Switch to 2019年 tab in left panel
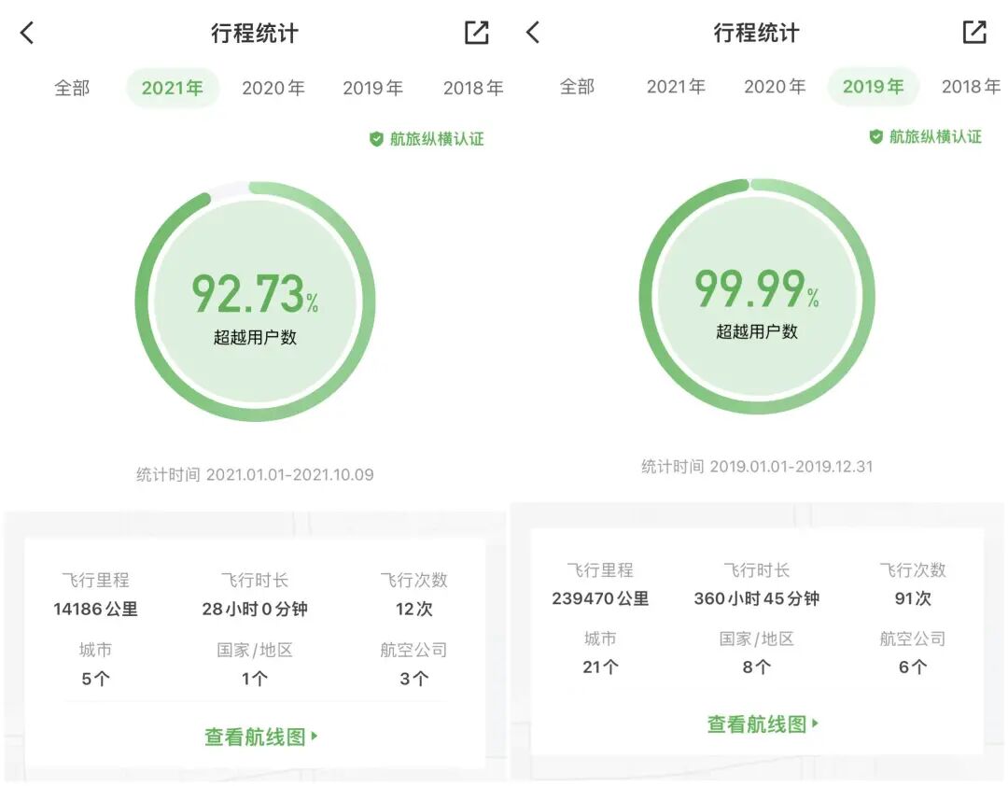The image size is (1008, 786). tap(372, 88)
